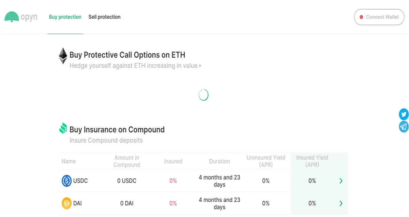Click the Compound logo icon
The height and width of the screenshot is (217, 409).
[x=63, y=128]
